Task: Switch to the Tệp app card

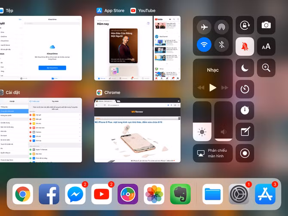Action: [x=41, y=48]
